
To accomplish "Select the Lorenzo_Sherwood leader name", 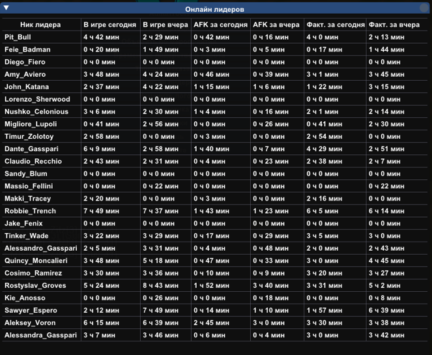I will click(x=37, y=99).
